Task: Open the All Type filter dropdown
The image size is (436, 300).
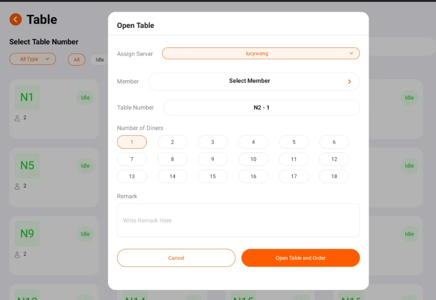Action: [33, 59]
